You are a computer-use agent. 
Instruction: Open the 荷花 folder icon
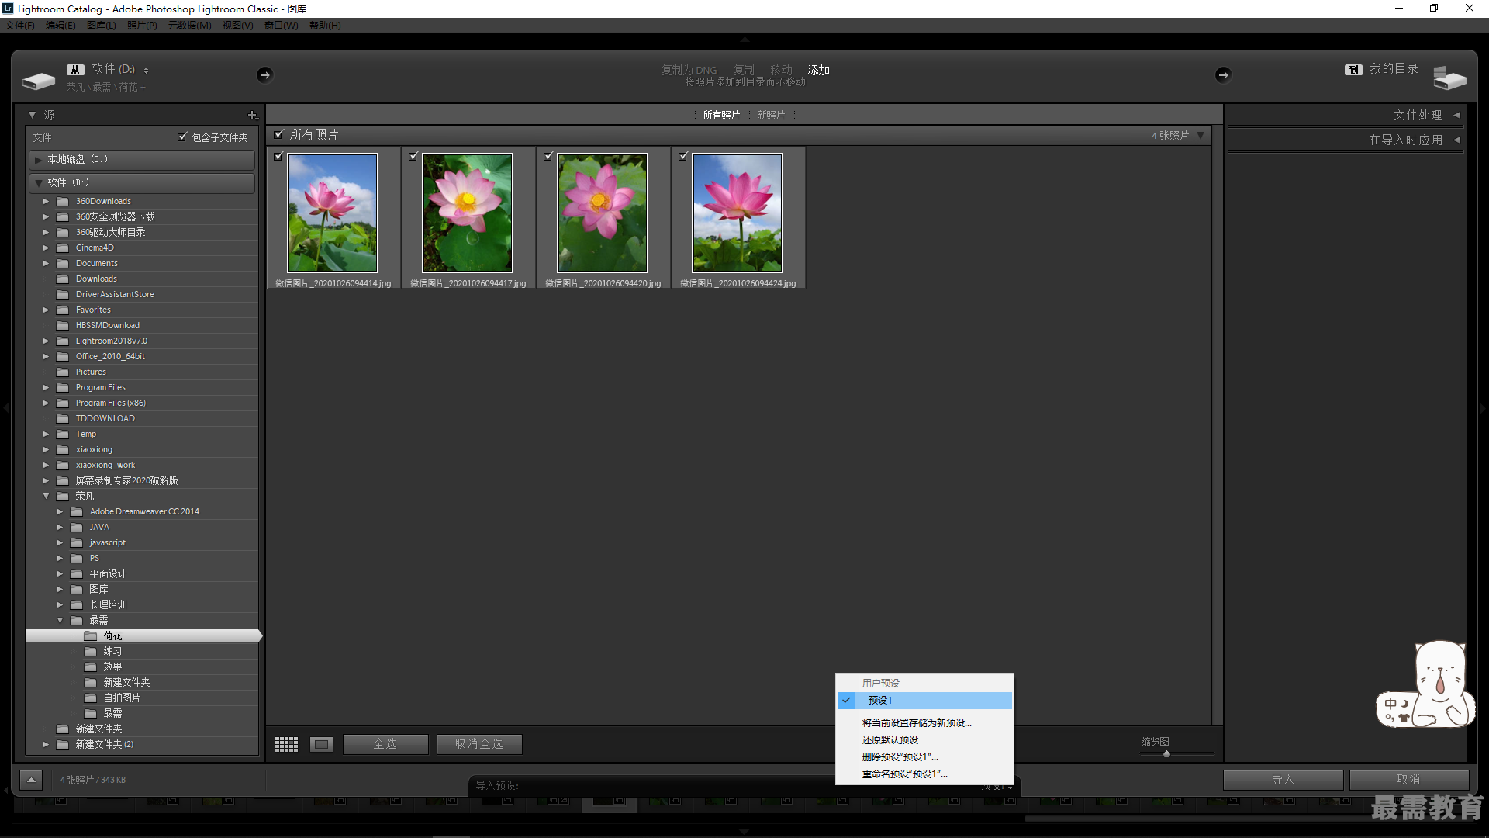coord(91,635)
